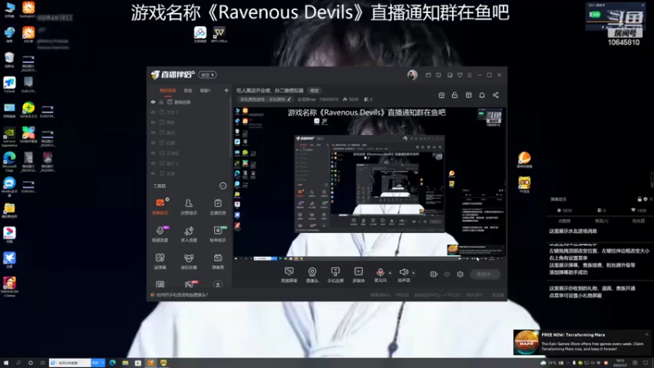654x368 pixels.
Task: Open Microsoft Edge desktop shortcut
Action: [x=9, y=162]
